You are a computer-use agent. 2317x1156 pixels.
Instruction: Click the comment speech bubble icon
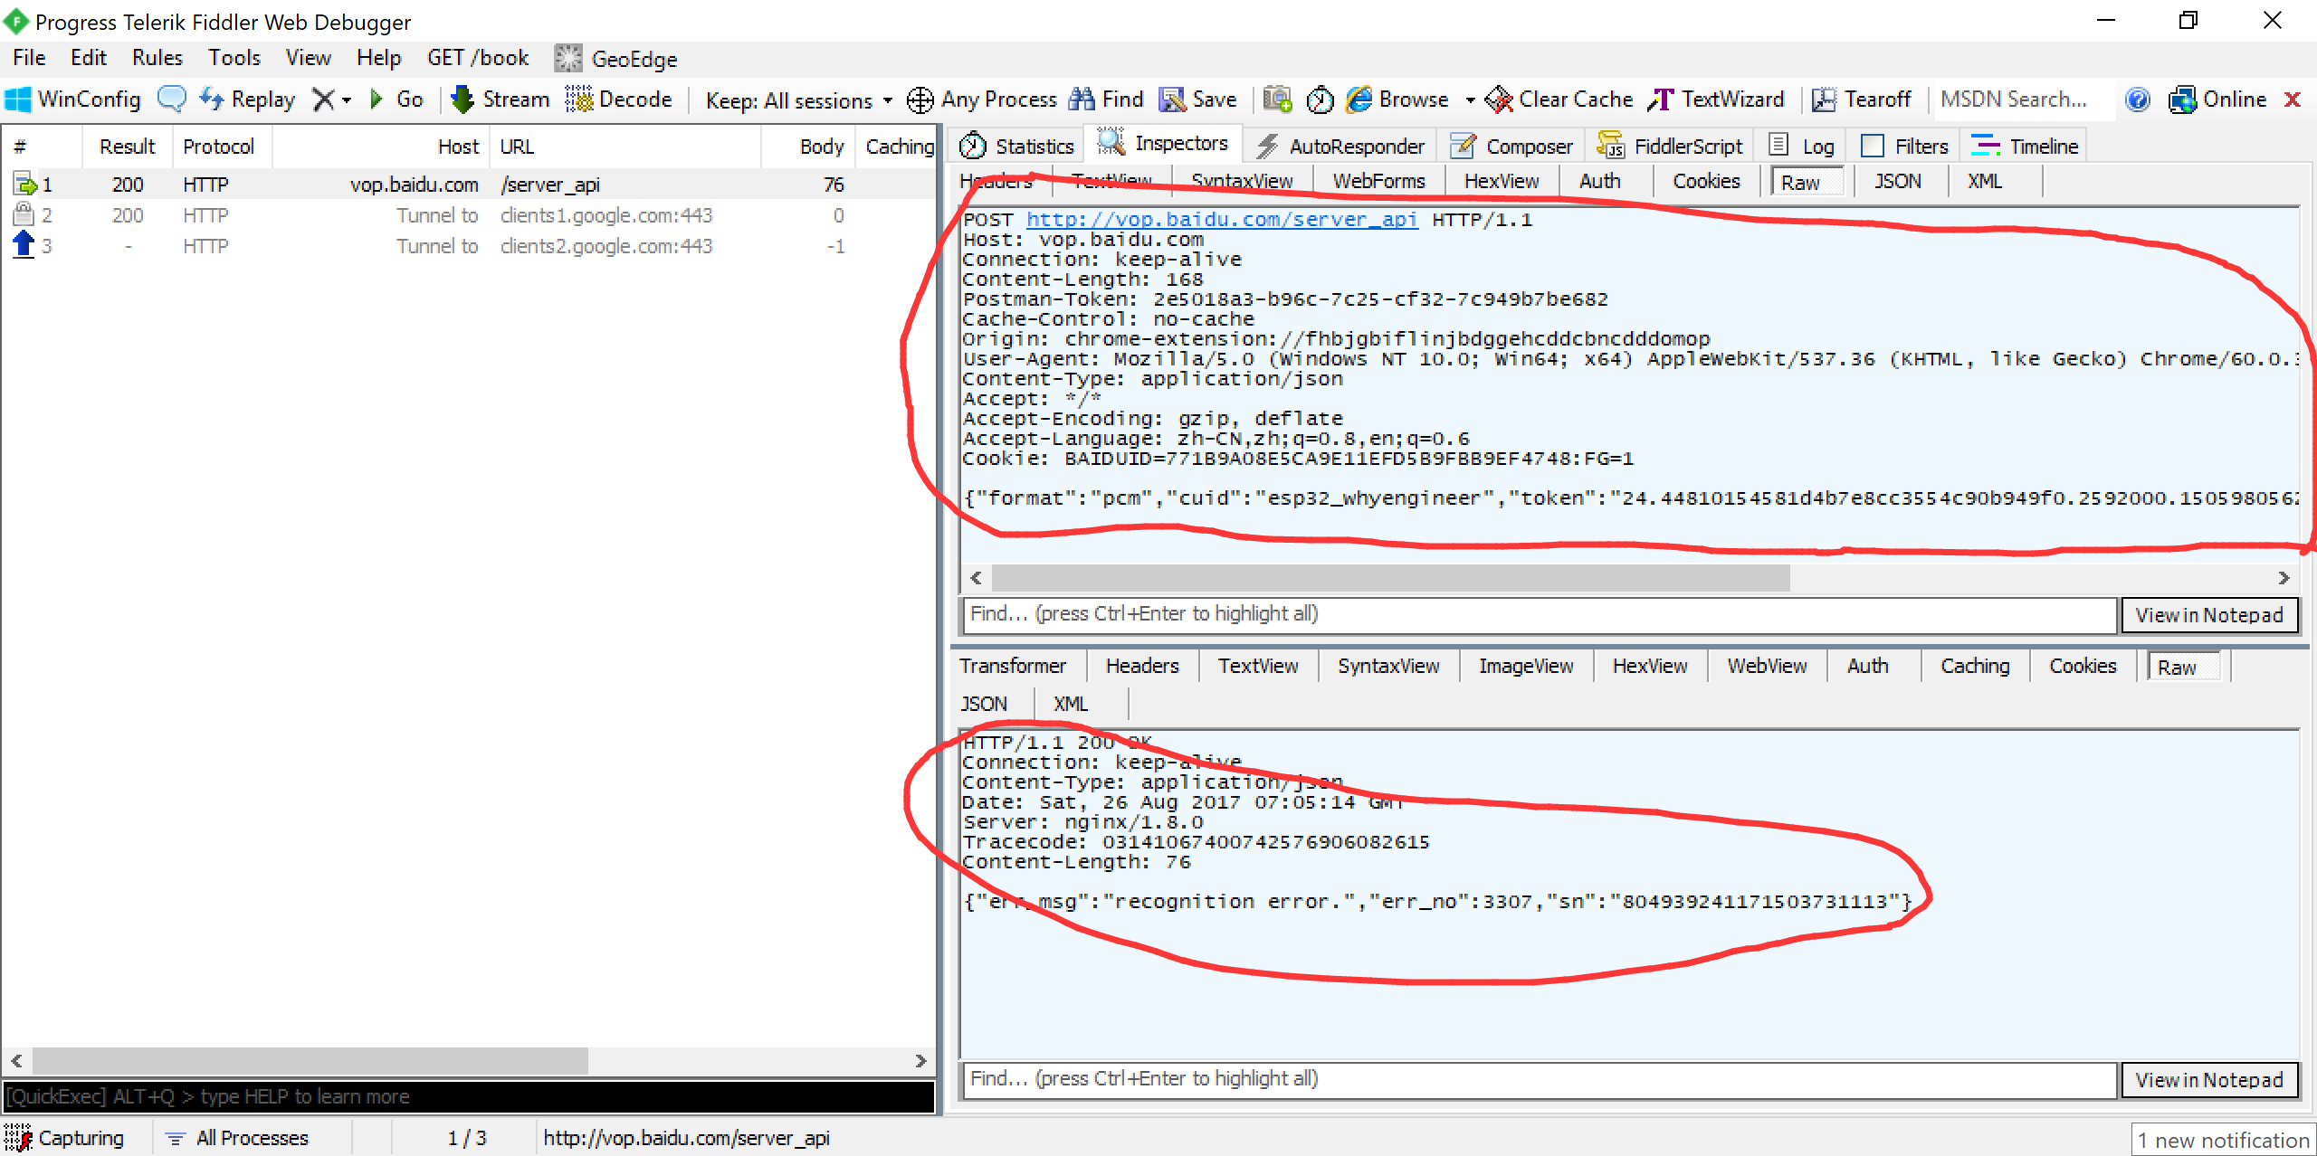(x=171, y=99)
